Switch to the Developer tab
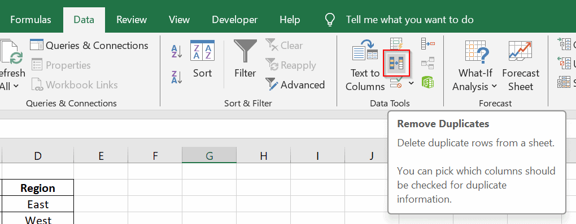The image size is (576, 224). point(235,20)
